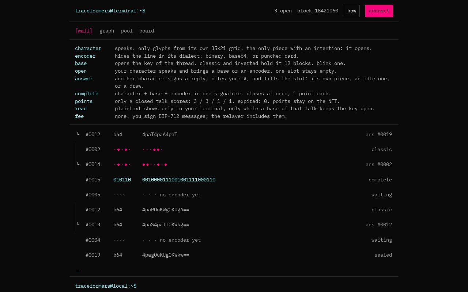468x292 pixels.
Task: Click binary encoder 010110
Action: [122, 180]
